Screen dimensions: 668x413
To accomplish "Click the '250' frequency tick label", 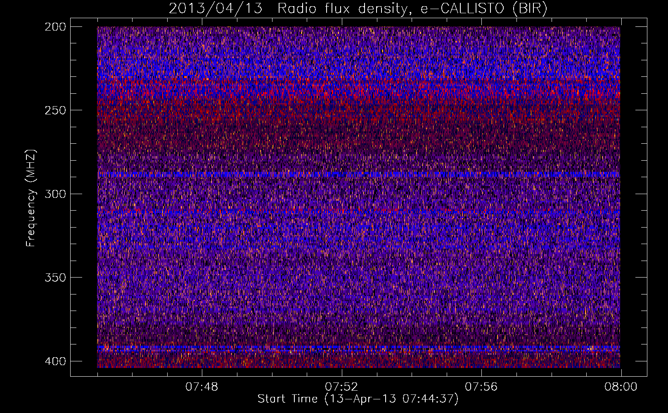I will coord(55,110).
